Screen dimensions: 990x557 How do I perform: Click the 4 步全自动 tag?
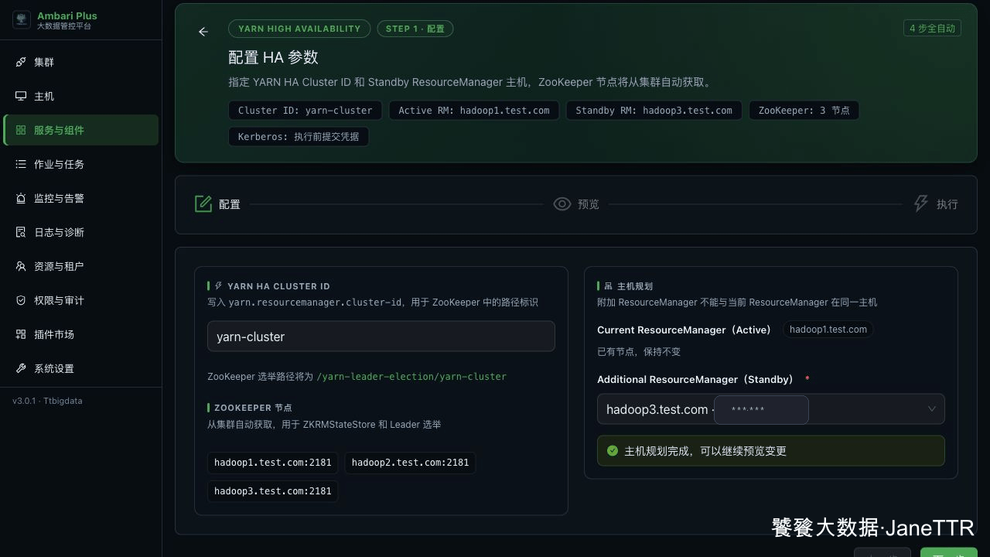coord(932,29)
